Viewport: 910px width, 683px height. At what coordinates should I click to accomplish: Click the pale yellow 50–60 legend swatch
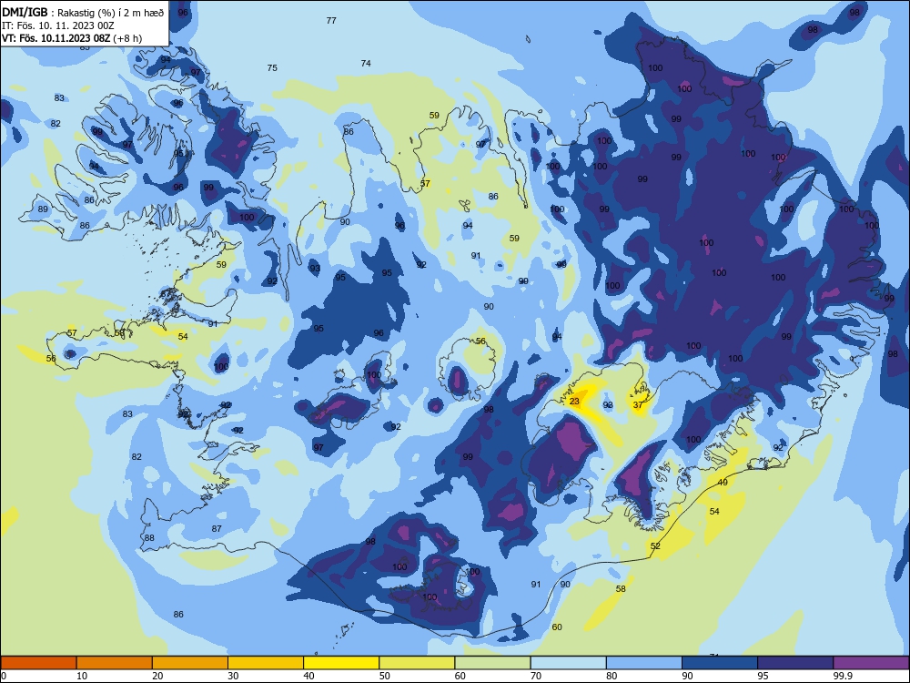417,663
